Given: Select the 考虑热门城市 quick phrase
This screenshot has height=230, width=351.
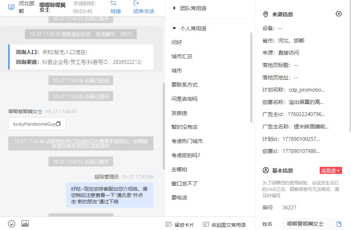Looking at the screenshot, I should [187, 141].
